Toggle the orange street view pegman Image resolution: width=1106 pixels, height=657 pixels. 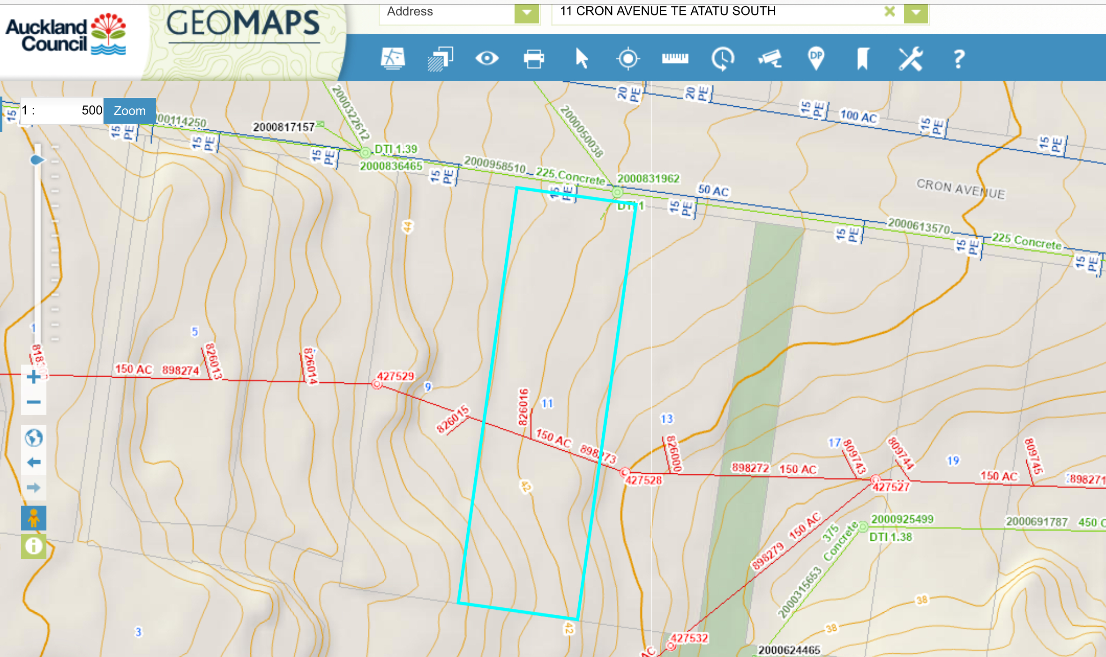33,518
